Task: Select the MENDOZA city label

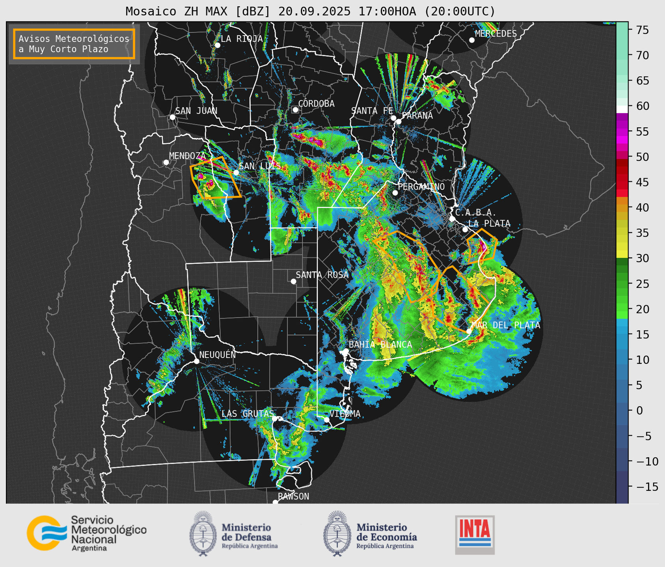Action: coord(187,156)
